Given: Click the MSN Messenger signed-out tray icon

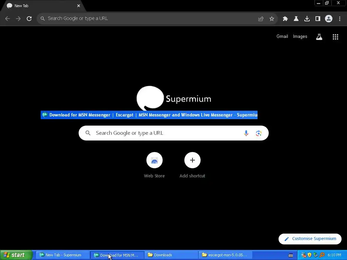Looking at the screenshot, I should (x=304, y=255).
